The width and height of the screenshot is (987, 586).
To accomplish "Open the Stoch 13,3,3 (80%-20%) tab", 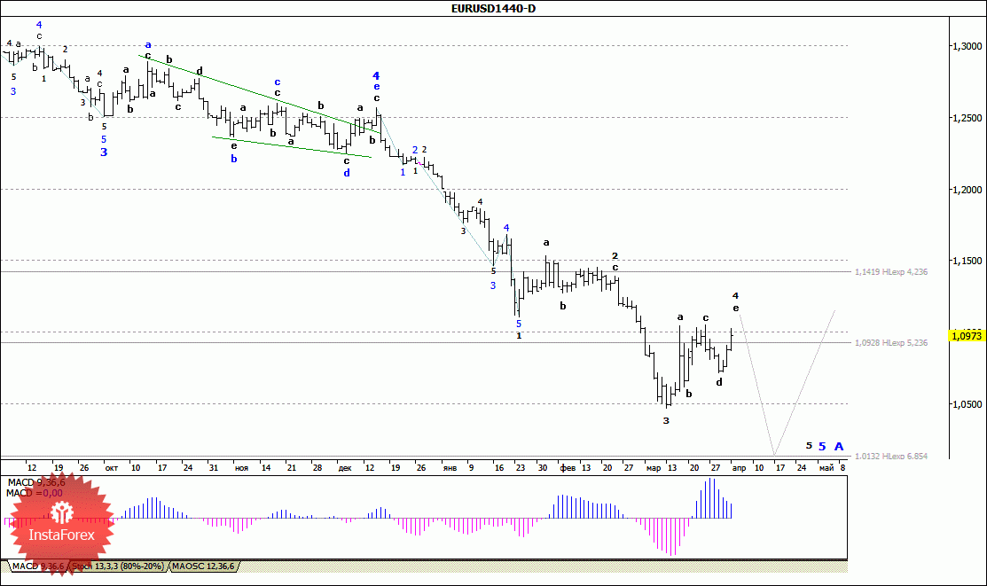I will [x=118, y=566].
